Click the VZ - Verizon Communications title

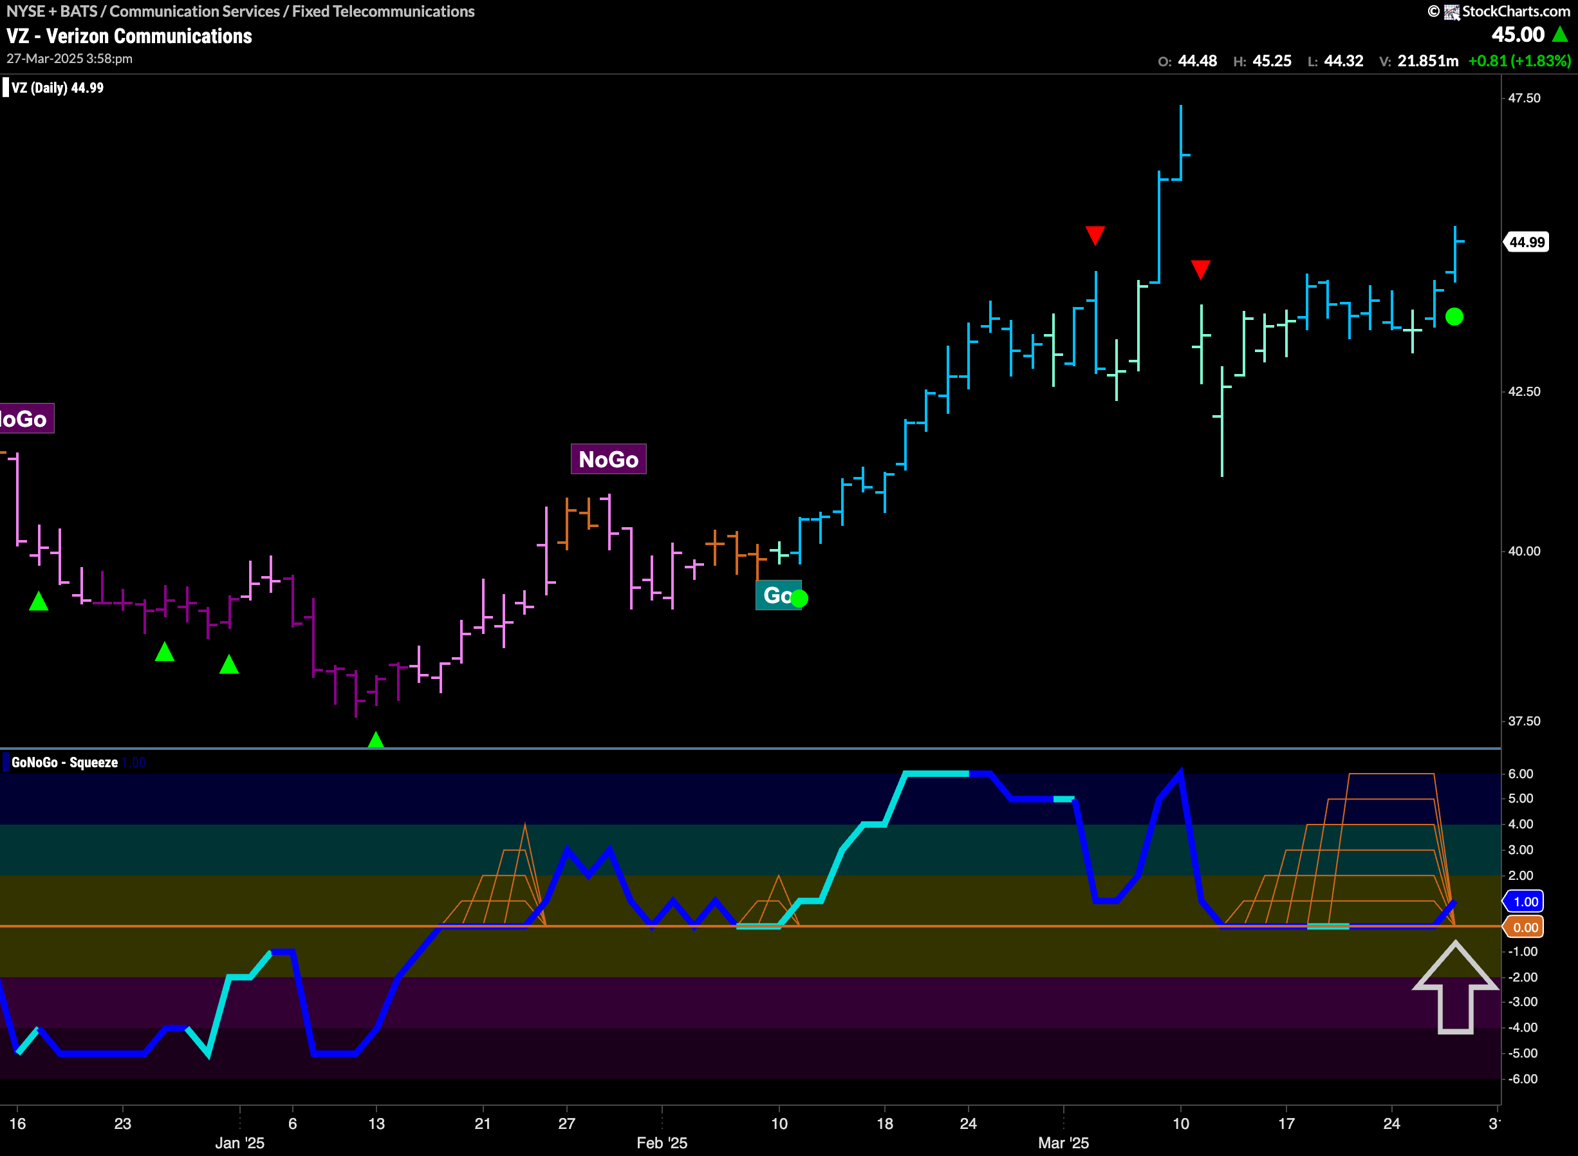pyautogui.click(x=129, y=35)
